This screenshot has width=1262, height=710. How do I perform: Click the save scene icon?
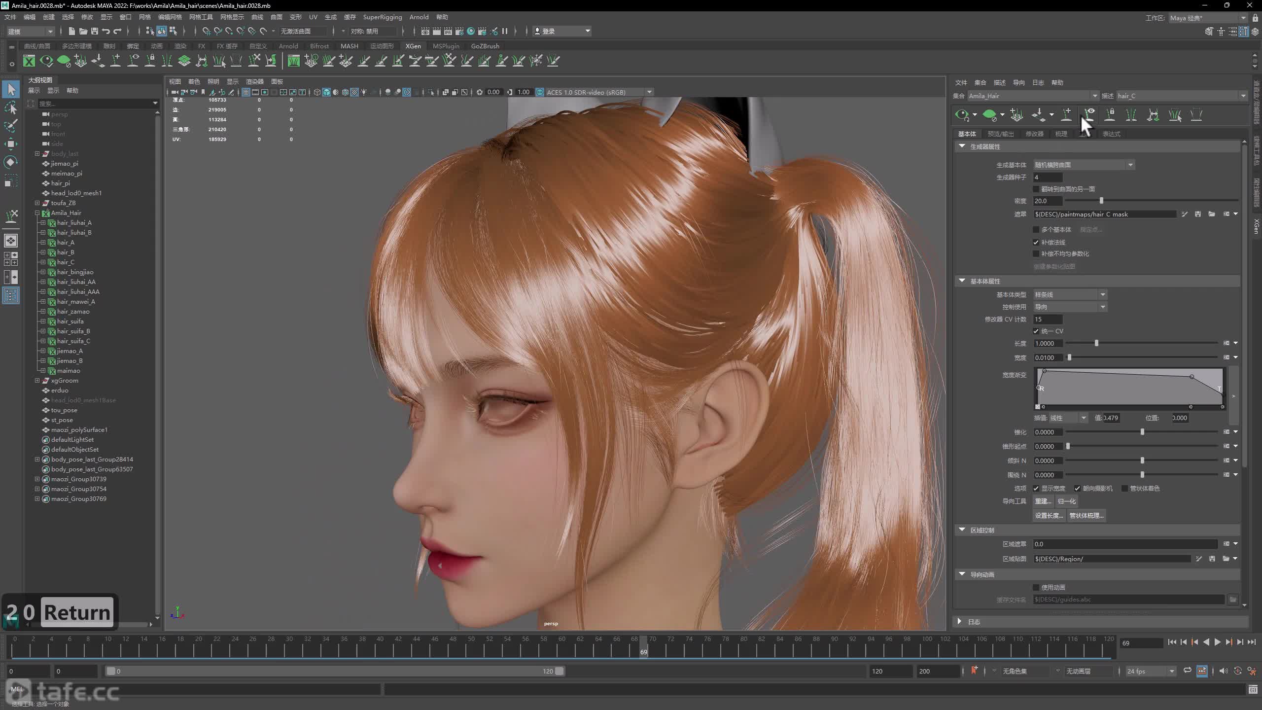point(95,31)
